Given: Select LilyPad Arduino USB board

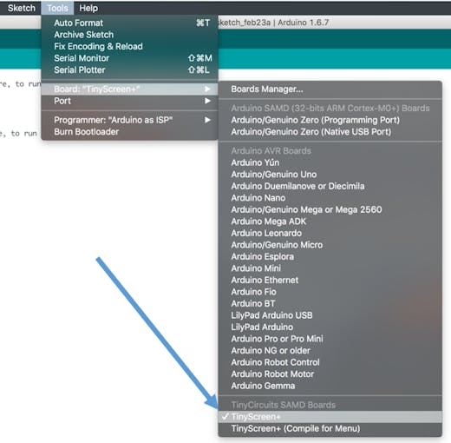Looking at the screenshot, I should tap(330, 315).
